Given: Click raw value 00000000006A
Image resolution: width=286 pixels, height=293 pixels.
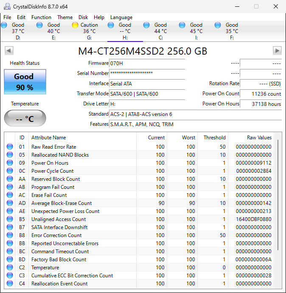Looking at the screenshot, I should 253,259.
